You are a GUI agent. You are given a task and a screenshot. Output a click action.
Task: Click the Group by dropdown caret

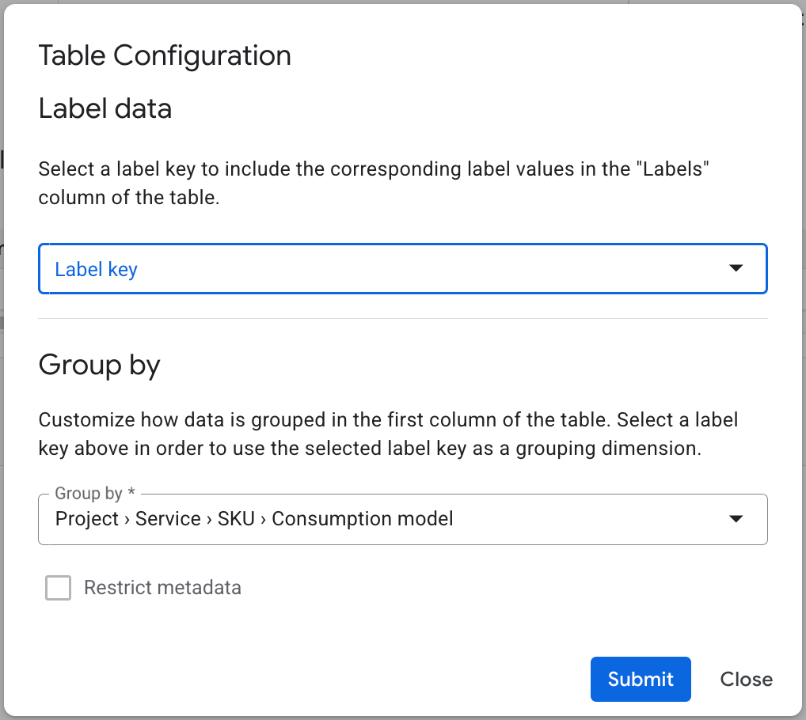[x=736, y=519]
